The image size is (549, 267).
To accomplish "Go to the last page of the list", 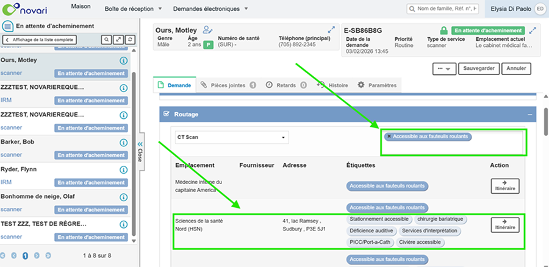I will [x=48, y=255].
